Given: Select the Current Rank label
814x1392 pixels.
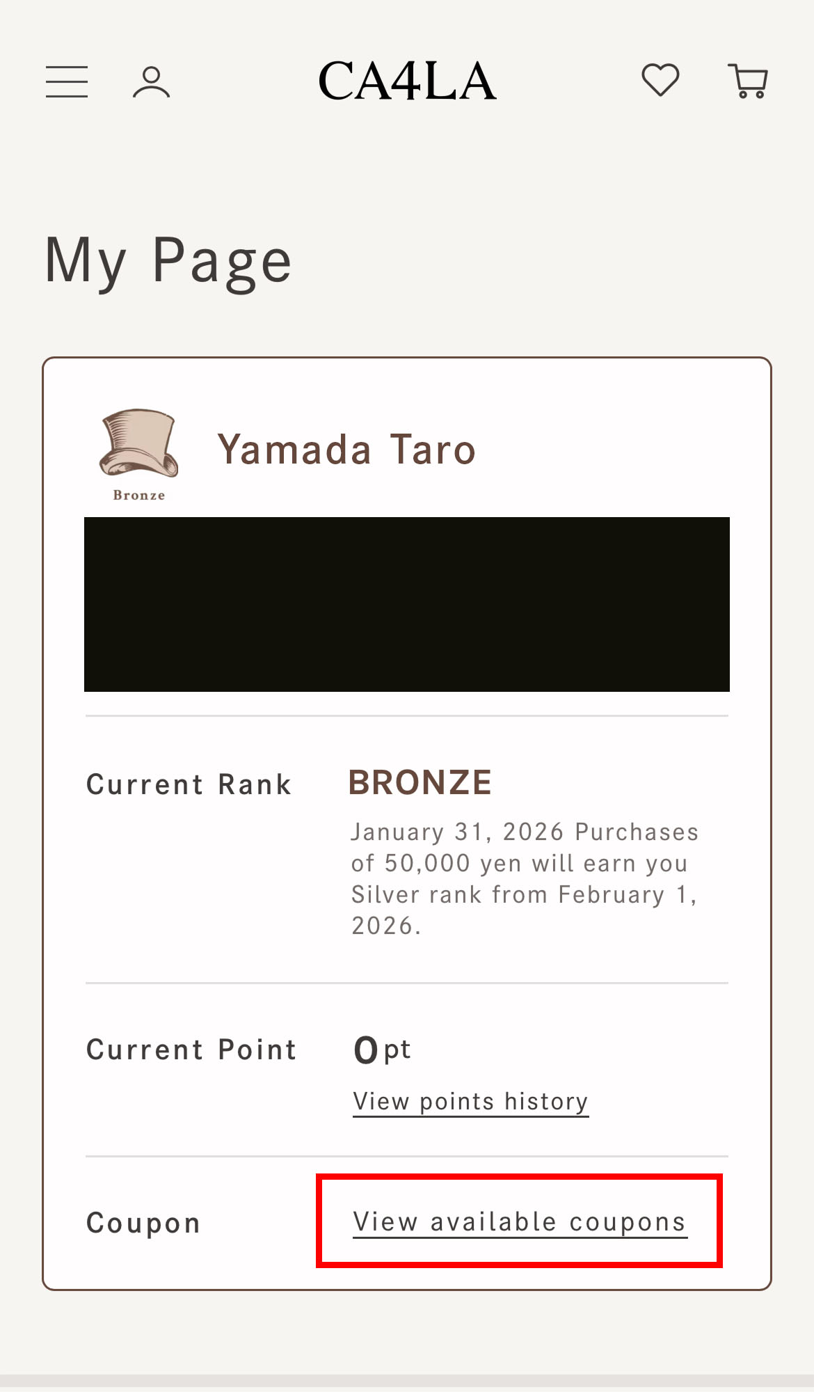Looking at the screenshot, I should (189, 784).
